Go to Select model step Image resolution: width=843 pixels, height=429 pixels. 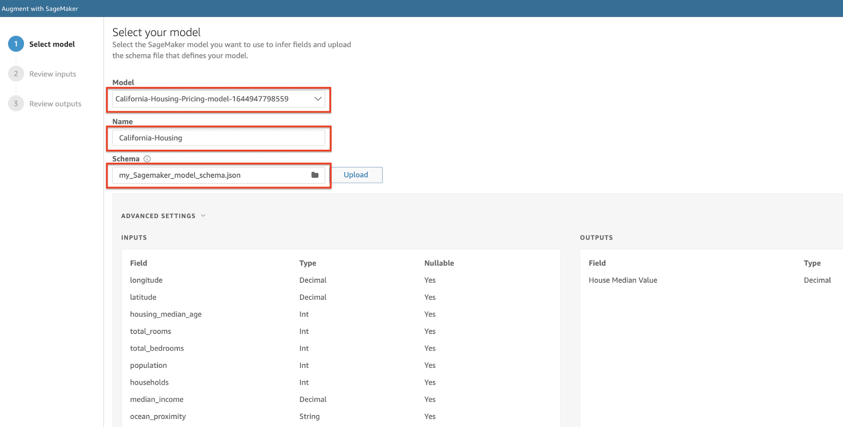point(52,44)
